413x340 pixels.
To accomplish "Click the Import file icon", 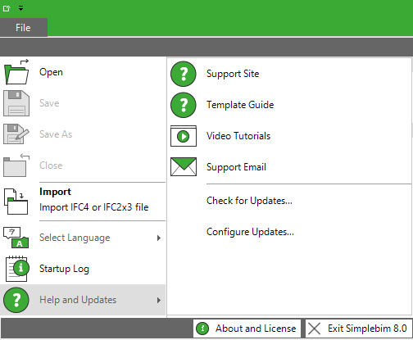I will pos(16,202).
